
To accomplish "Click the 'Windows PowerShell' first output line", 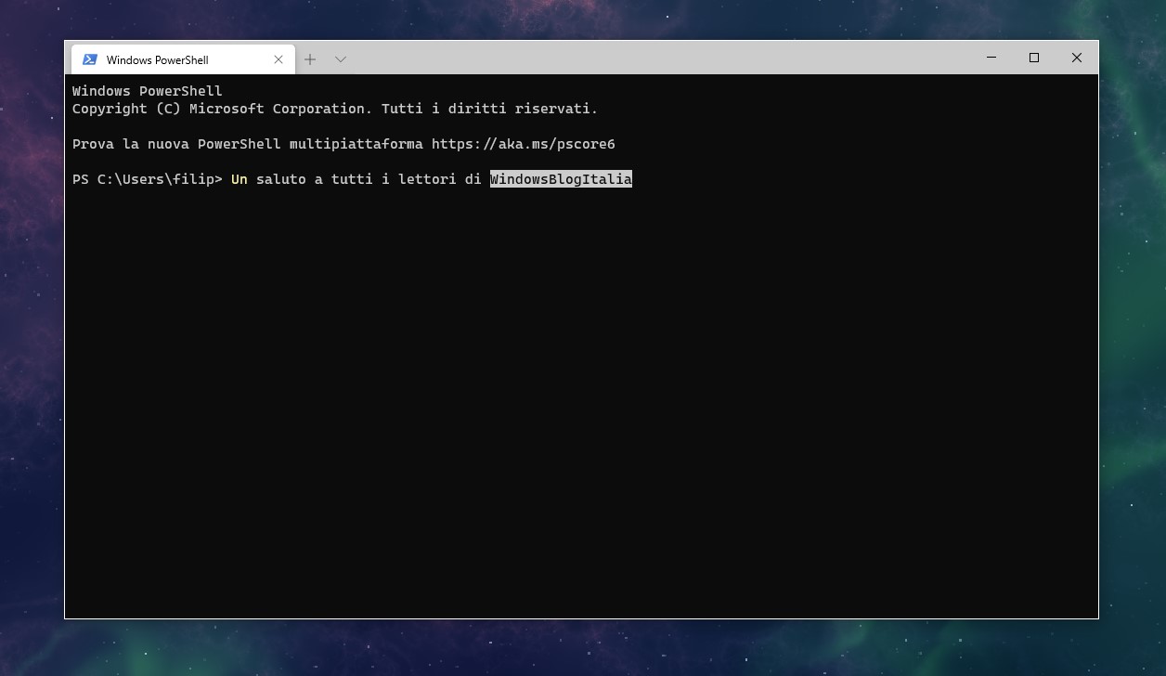I will click(148, 91).
